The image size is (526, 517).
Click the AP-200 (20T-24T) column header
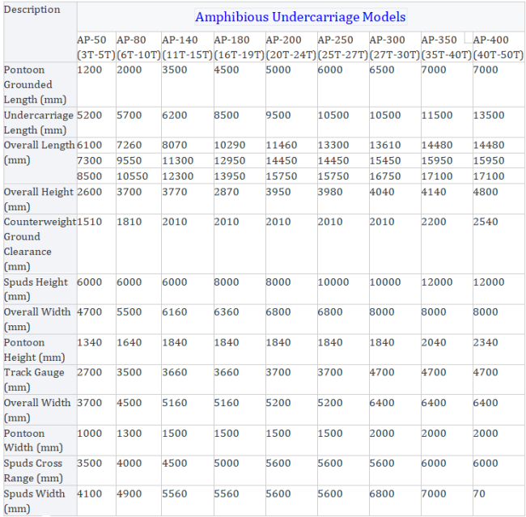coord(291,47)
